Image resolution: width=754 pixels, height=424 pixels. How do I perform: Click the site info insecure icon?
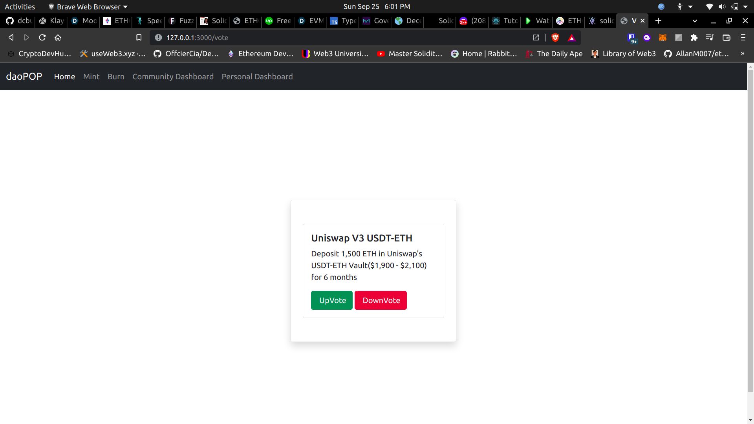point(158,37)
